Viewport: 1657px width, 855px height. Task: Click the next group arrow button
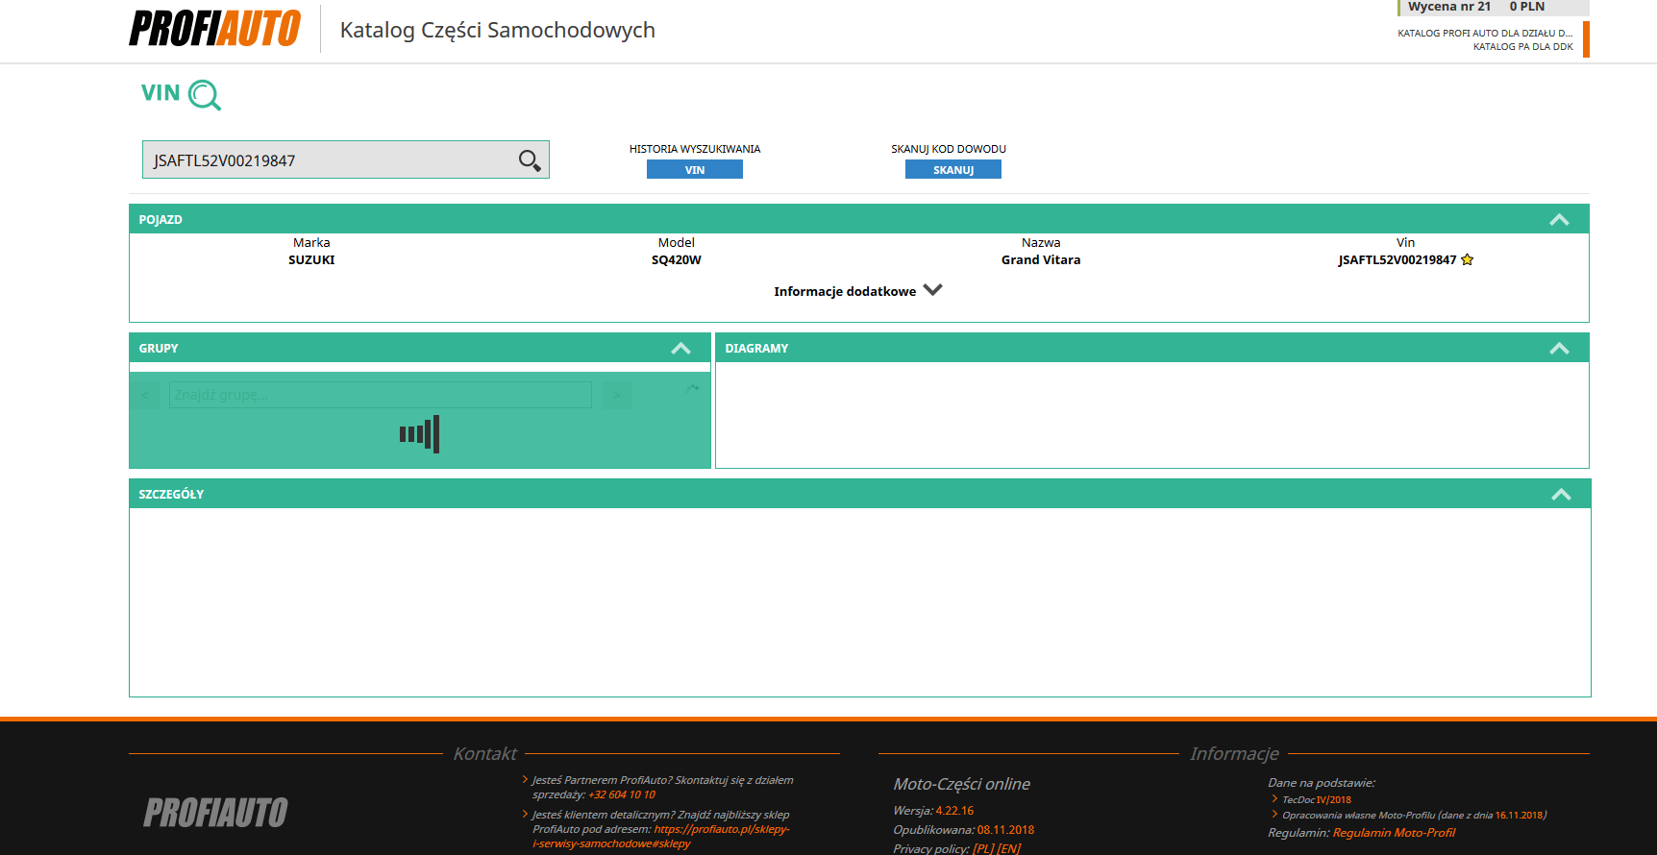(x=617, y=395)
